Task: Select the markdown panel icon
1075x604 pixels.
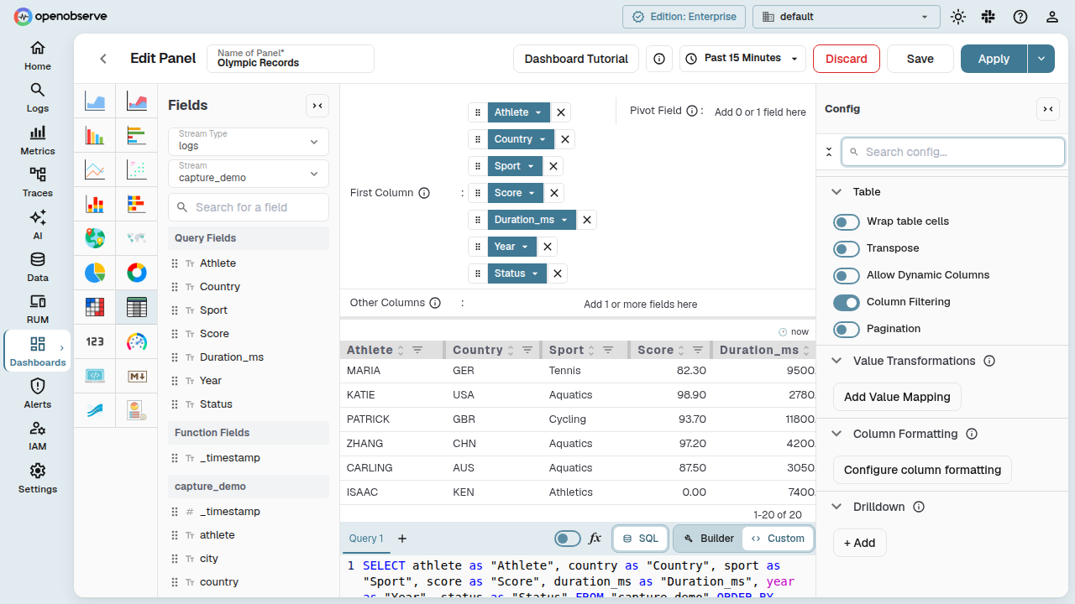Action: 137,376
